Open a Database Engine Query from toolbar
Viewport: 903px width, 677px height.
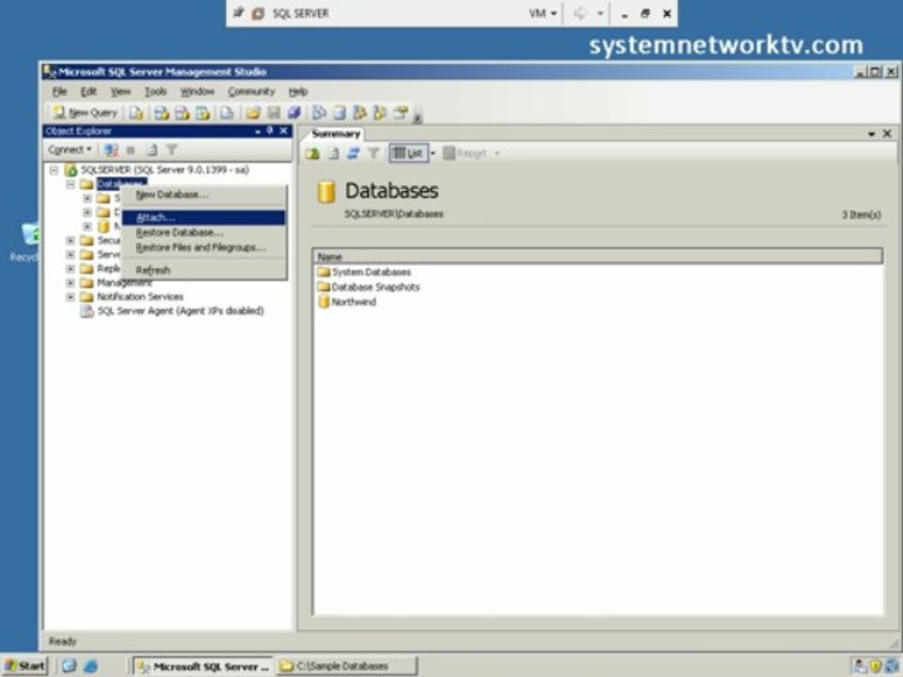135,113
